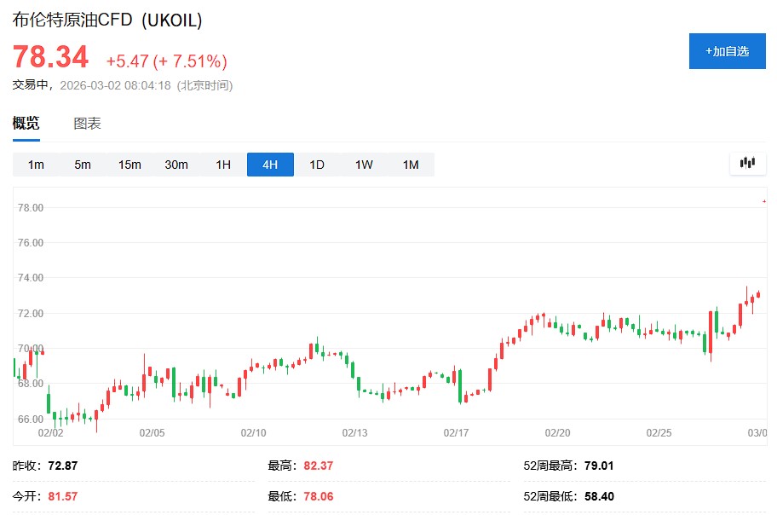Open the candlestick chart type icon

click(747, 164)
